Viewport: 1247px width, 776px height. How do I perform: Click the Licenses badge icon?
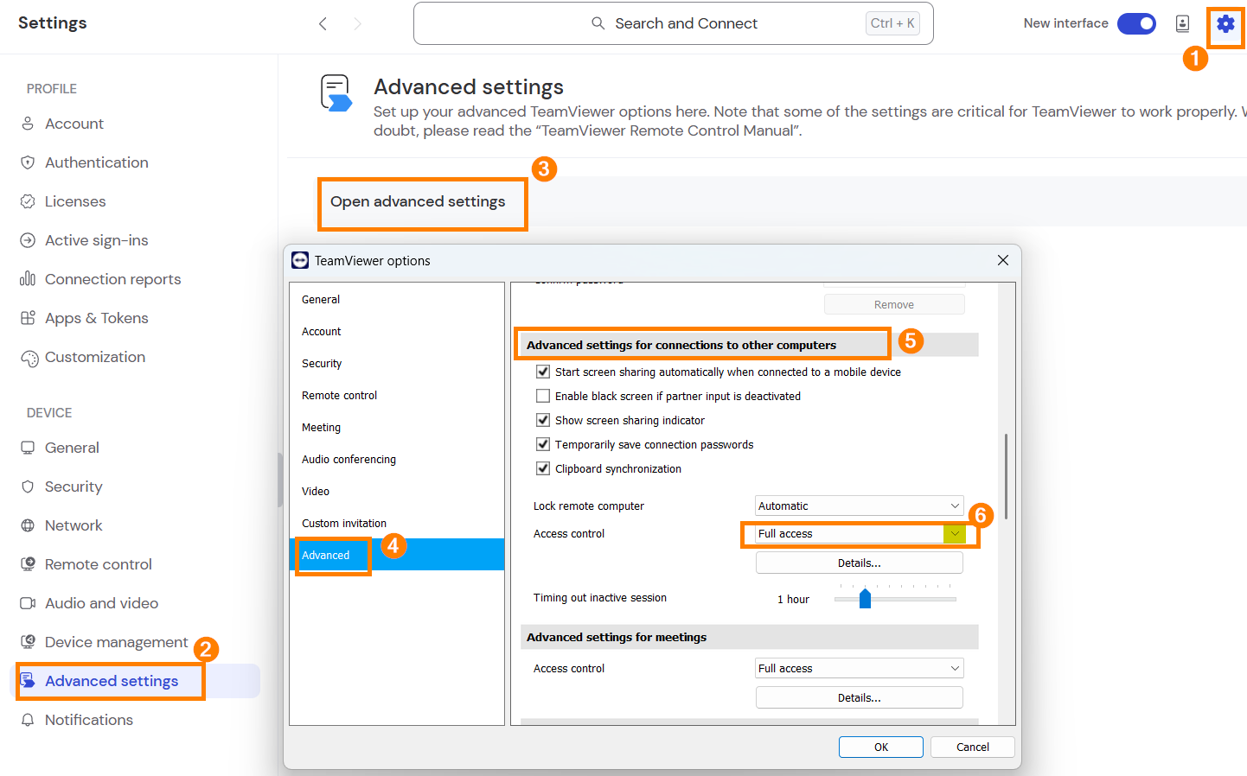pos(28,201)
